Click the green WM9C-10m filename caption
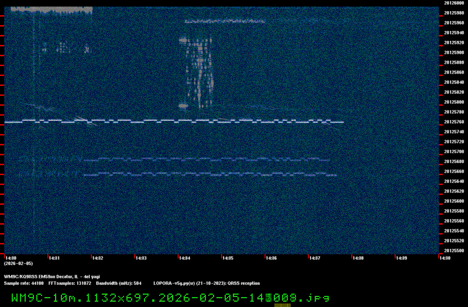The image size is (468, 307). coord(170,297)
